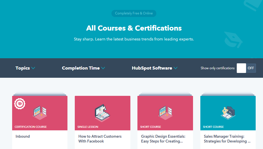The height and width of the screenshot is (149, 263).
Task: Open the Inbound course title link
Action: (23, 136)
